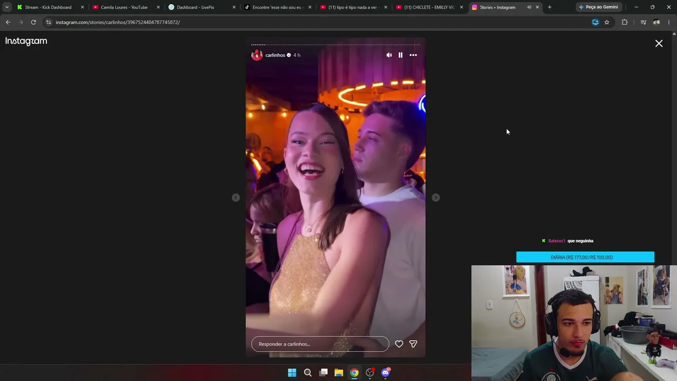Mute the Instagram story audio
The image size is (677, 381).
coord(389,55)
